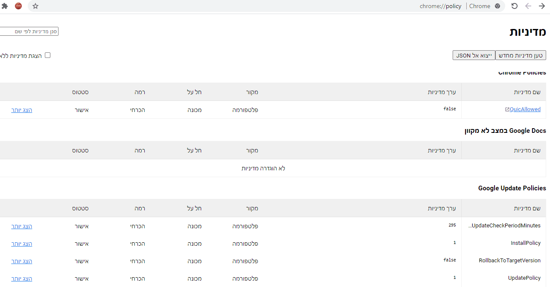Open the QuicAllowed policy link

(525, 109)
